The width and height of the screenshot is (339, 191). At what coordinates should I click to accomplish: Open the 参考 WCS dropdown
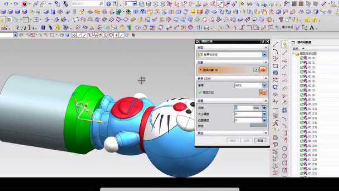tap(264, 85)
